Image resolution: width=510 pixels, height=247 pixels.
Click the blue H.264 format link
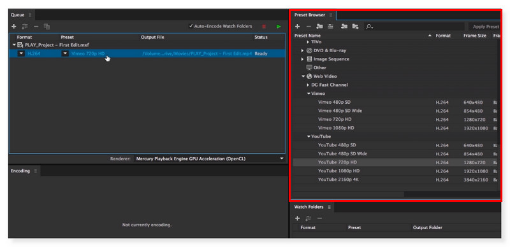34,53
